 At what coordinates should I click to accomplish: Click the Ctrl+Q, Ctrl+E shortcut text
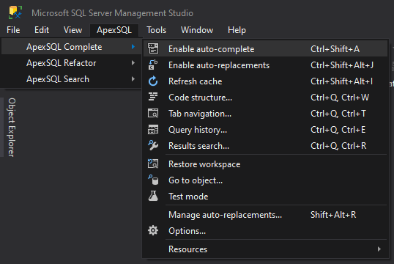point(338,129)
